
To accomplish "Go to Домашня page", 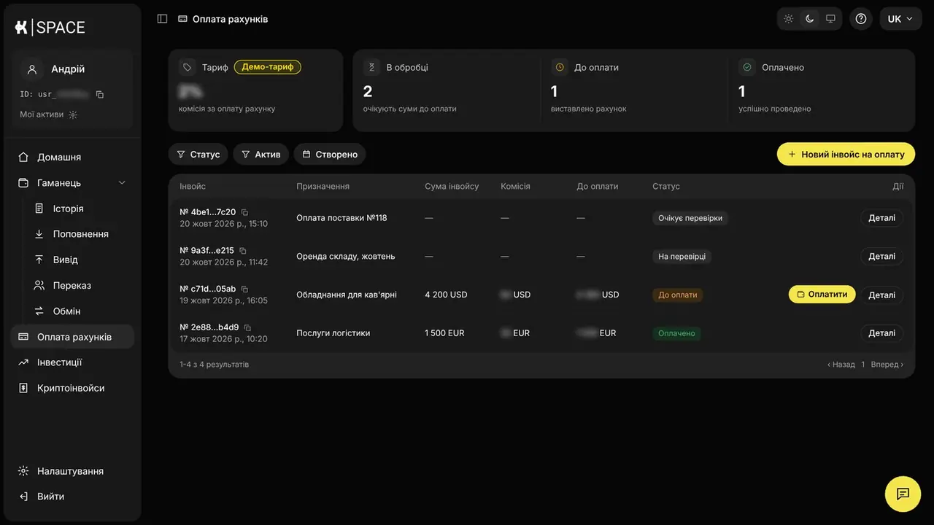I will tap(72, 157).
